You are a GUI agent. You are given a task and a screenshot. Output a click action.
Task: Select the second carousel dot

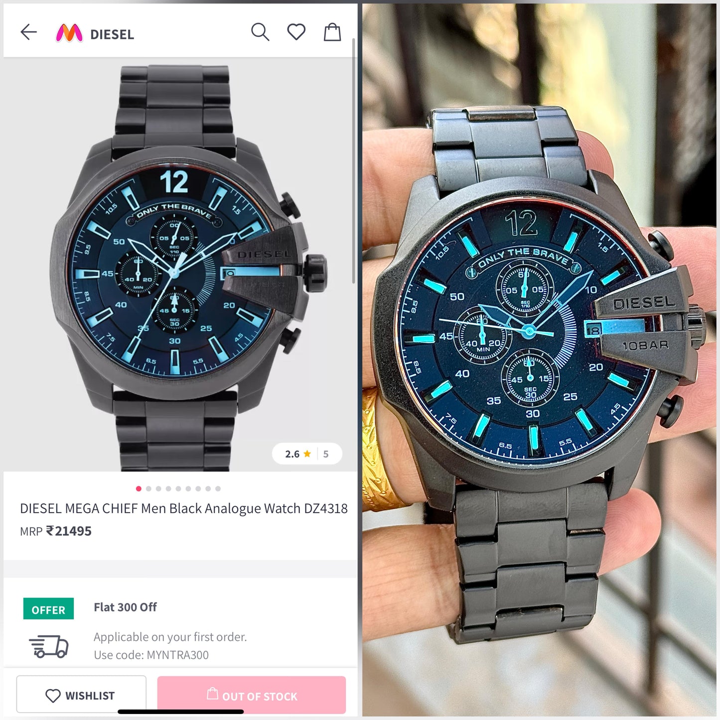(x=148, y=489)
